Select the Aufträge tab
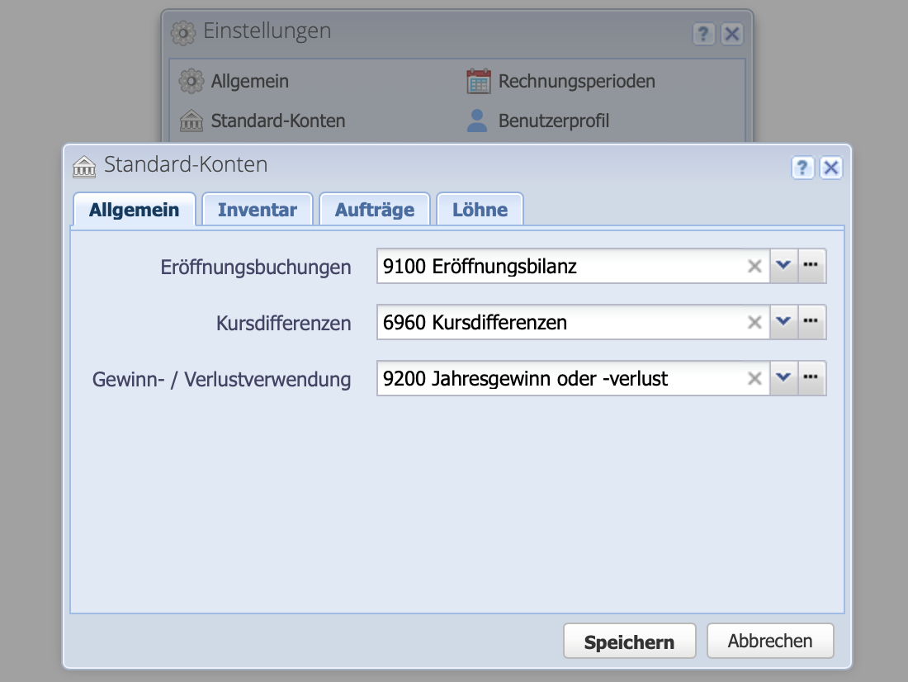908x682 pixels. tap(374, 209)
